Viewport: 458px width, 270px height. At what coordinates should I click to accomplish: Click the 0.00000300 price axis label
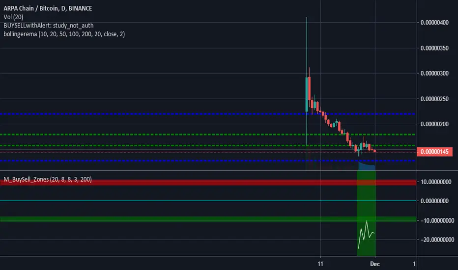pyautogui.click(x=434, y=73)
